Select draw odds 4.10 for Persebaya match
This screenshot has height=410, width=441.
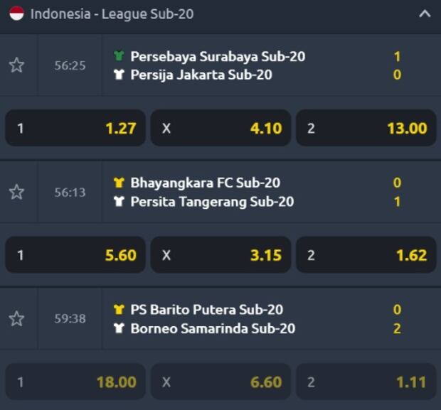point(220,128)
